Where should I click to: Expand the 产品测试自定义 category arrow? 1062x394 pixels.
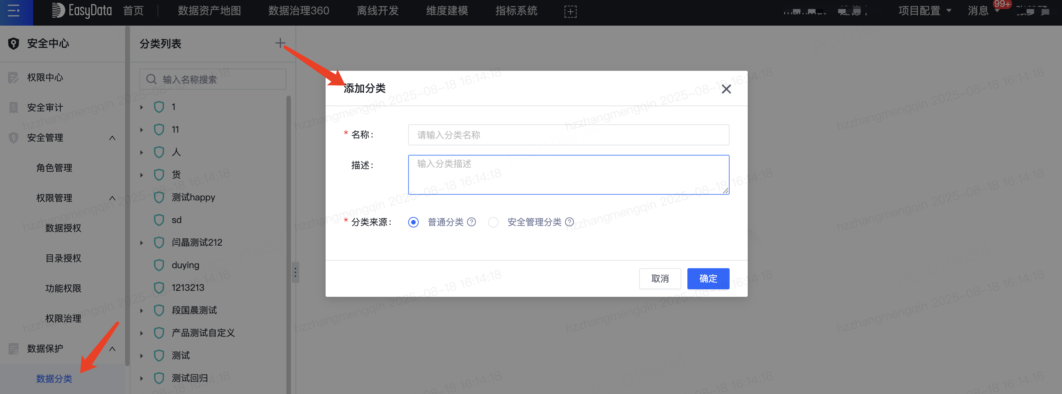coord(141,333)
